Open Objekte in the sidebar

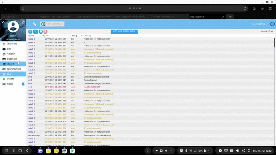(x=13, y=64)
